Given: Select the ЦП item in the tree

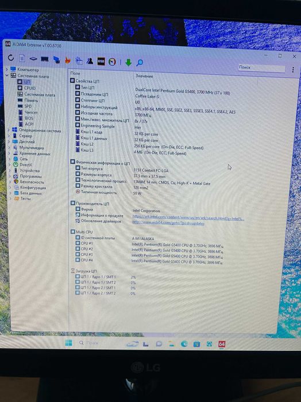Looking at the screenshot, I should click(x=24, y=82).
